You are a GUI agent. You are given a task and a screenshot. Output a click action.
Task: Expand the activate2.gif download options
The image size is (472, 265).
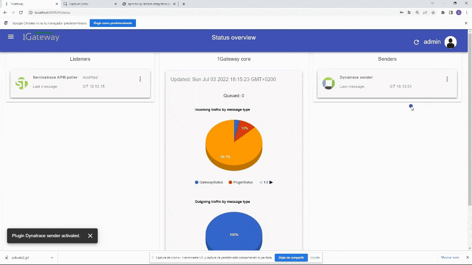coord(52,258)
